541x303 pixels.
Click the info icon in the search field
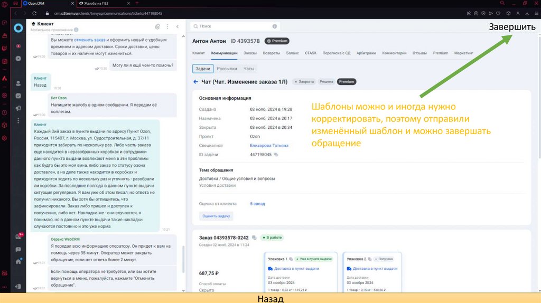tap(275, 26)
